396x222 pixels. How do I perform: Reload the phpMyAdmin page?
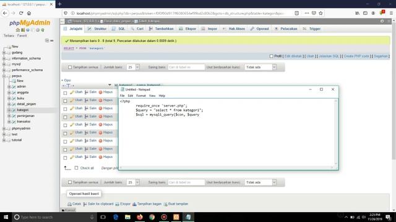(21, 13)
